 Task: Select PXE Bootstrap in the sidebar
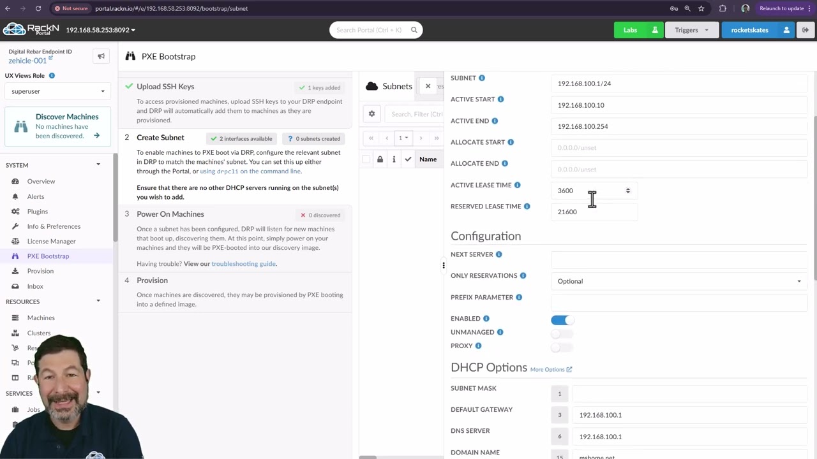48,256
